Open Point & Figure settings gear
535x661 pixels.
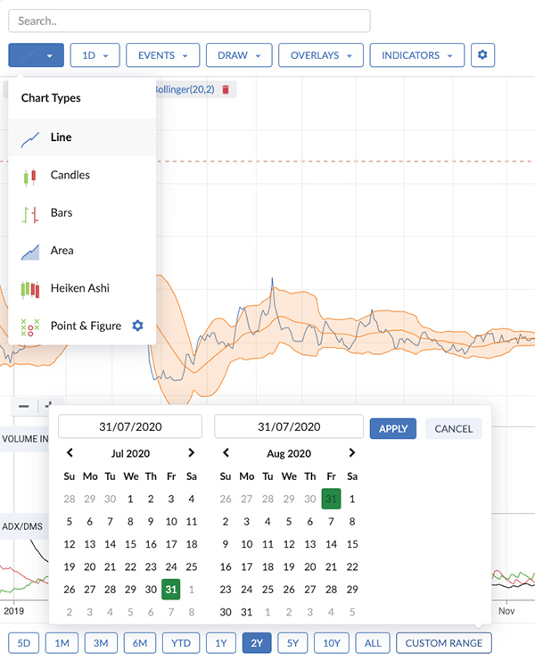point(137,326)
